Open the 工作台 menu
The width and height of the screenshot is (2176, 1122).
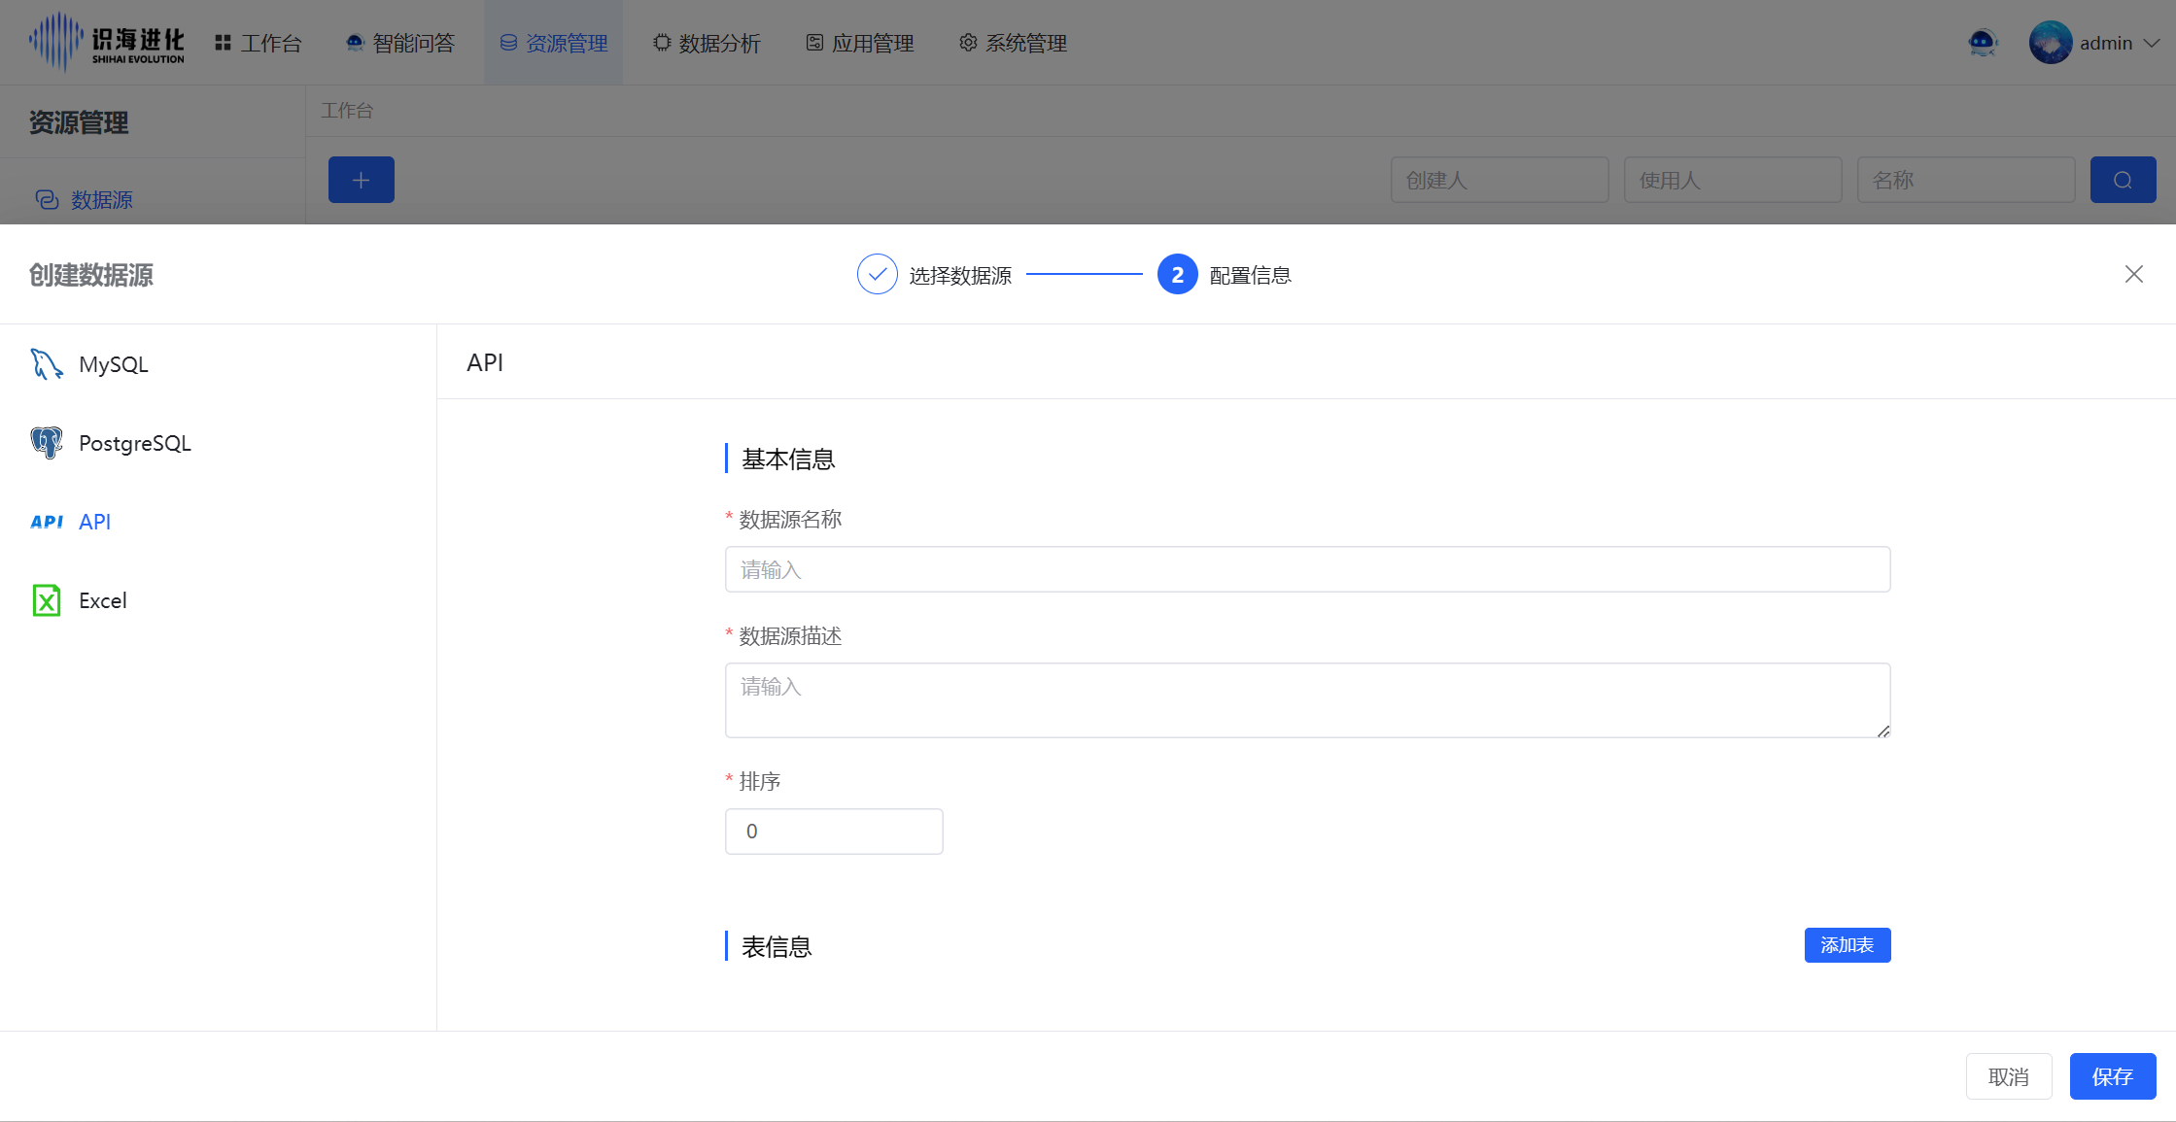pos(259,43)
